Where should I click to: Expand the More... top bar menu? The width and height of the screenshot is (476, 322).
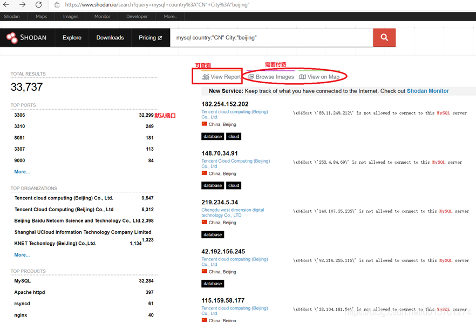170,16
